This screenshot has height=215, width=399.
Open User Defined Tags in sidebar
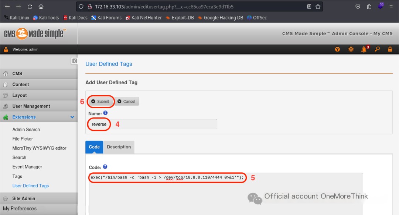(31, 186)
